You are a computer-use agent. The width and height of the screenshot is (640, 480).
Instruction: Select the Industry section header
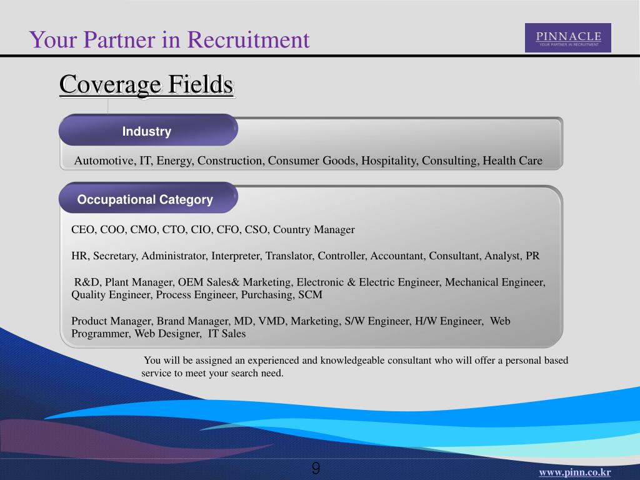149,130
